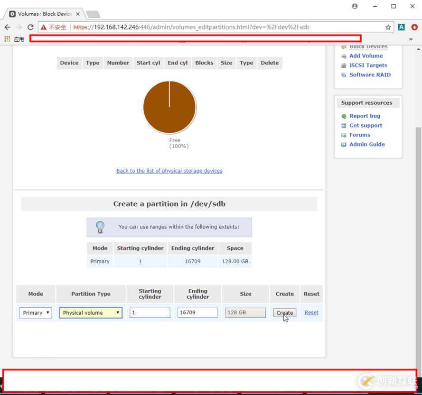Screen dimensions: 422x395
Task: Click the Admin Guide book icon
Action: point(344,145)
